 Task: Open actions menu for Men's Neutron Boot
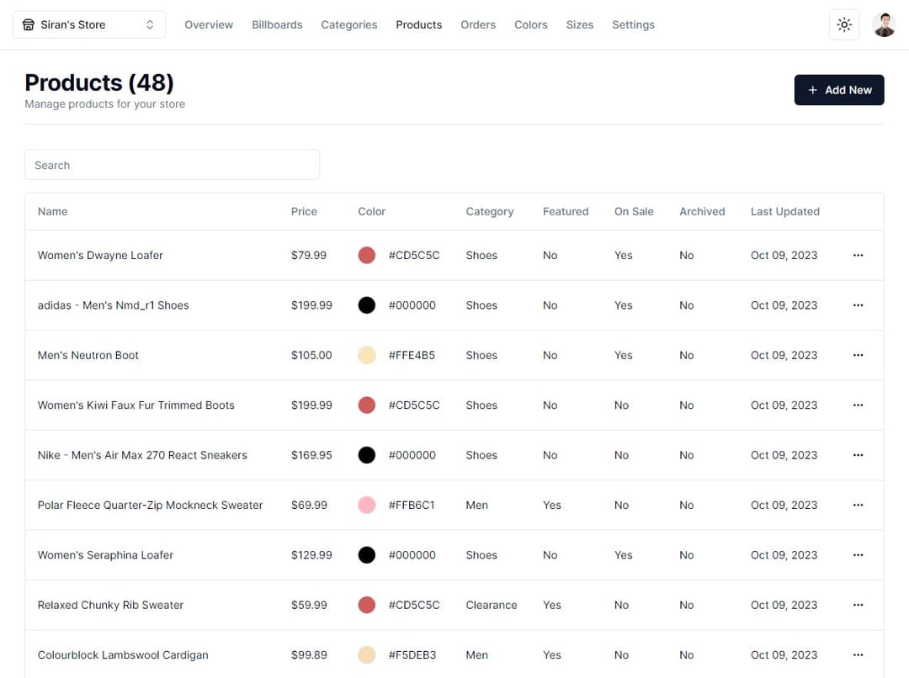858,355
